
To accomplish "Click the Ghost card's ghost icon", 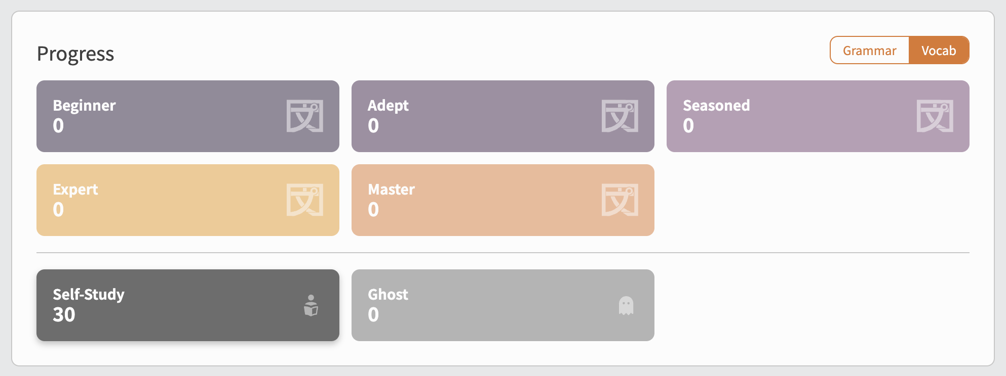I will pos(626,305).
